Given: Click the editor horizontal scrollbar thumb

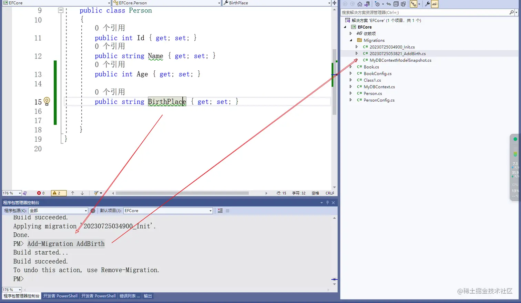Looking at the screenshot, I should click(182, 193).
